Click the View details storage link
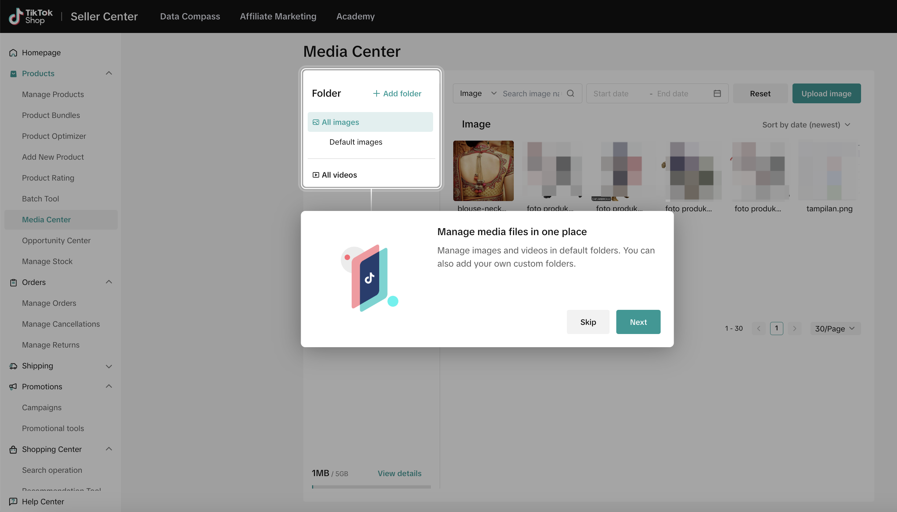 (x=399, y=473)
